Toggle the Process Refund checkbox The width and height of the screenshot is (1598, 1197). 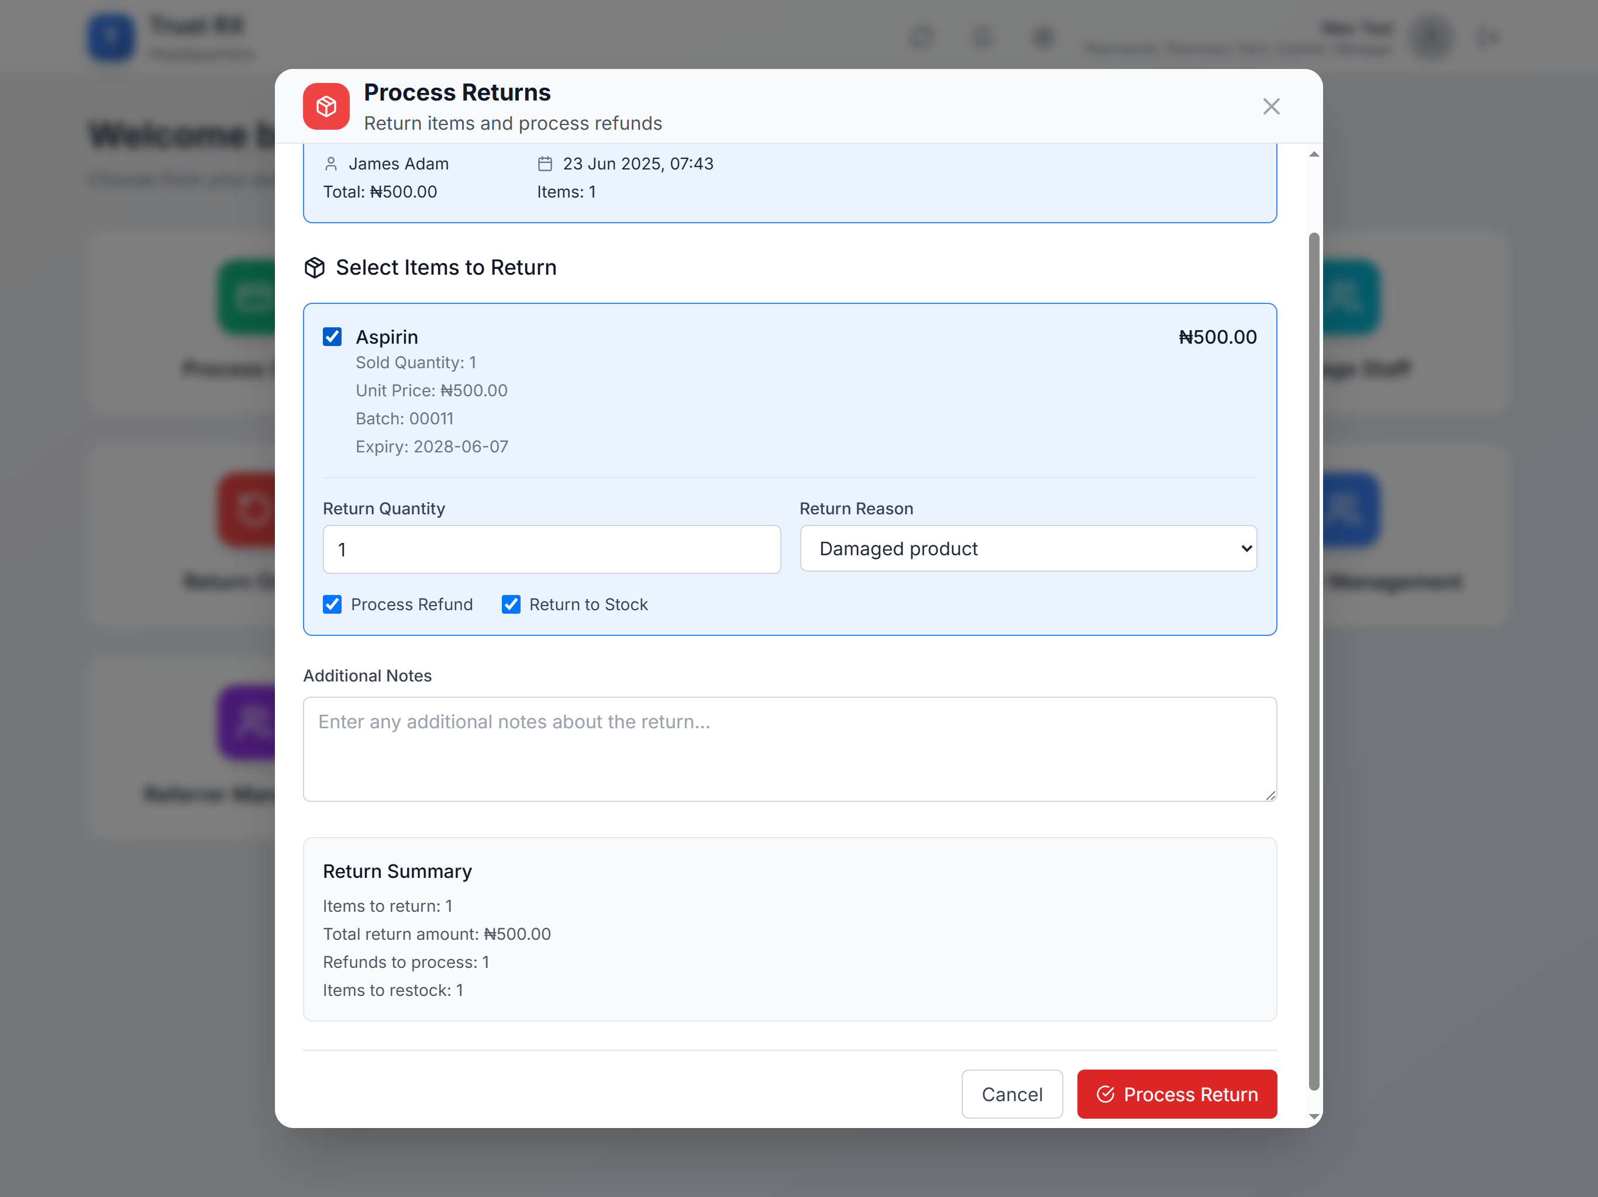[x=332, y=604]
